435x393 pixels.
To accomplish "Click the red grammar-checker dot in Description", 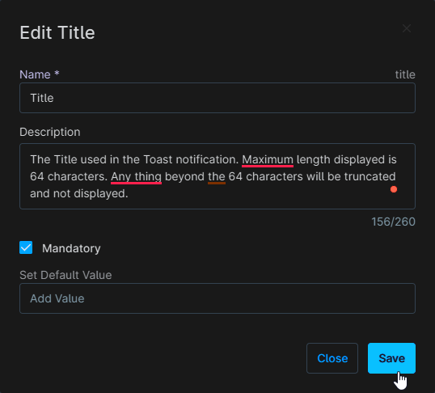I will pos(394,189).
